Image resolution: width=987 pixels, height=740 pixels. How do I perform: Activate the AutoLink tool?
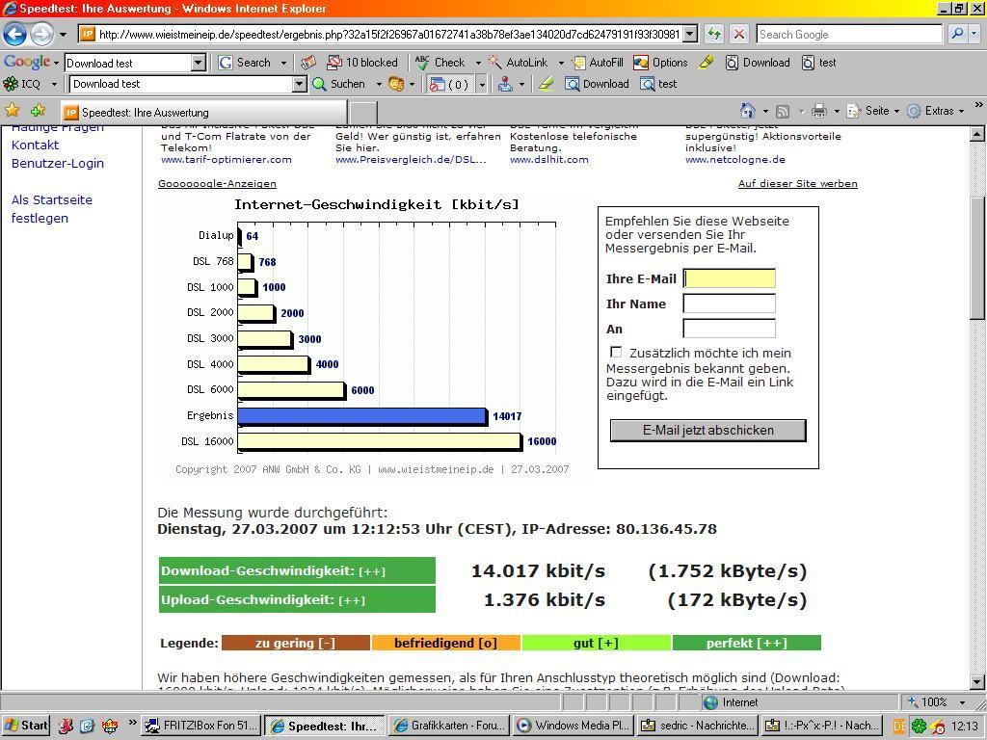(x=518, y=63)
